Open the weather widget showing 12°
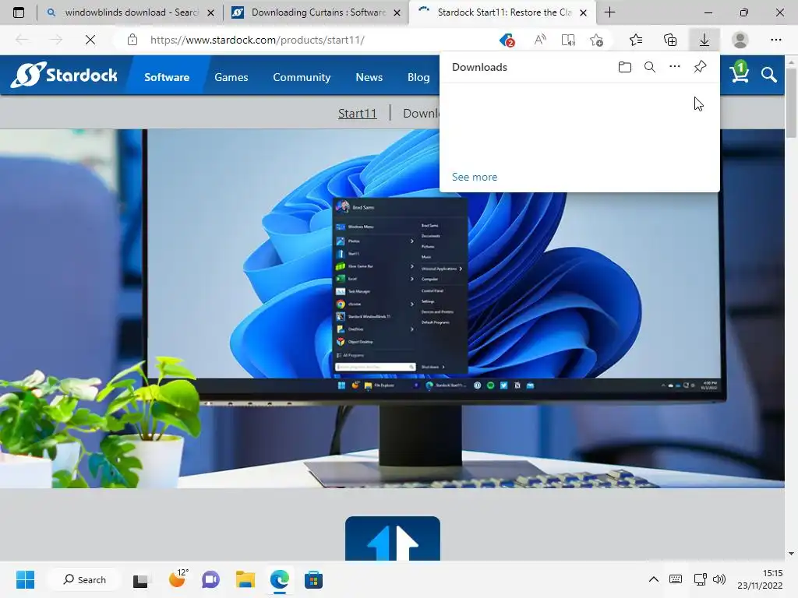 [177, 579]
